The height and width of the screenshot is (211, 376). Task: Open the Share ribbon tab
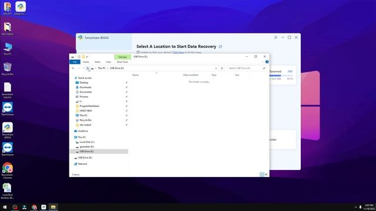click(98, 62)
